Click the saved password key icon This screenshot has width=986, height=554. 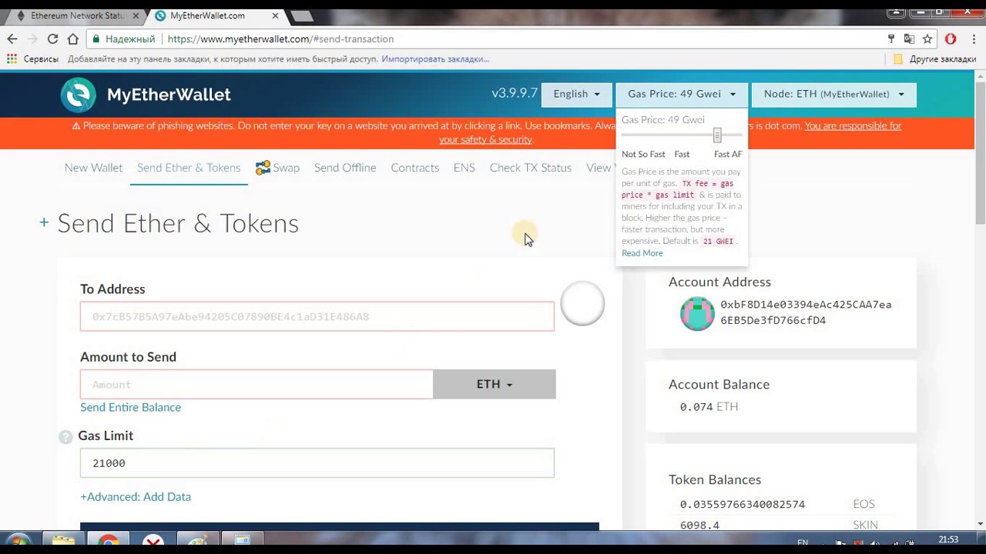point(891,38)
